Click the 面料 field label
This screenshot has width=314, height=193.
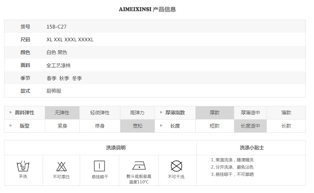25,65
